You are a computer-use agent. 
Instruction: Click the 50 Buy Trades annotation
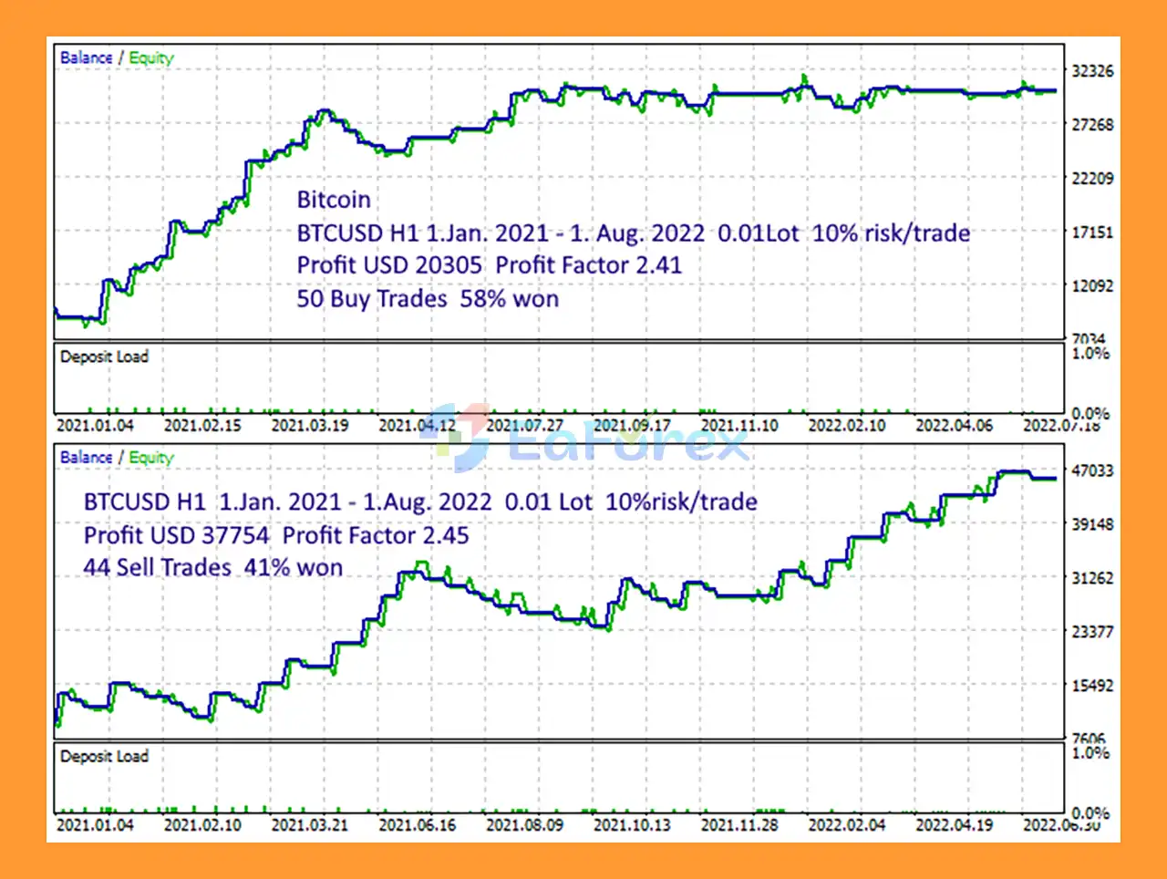coord(372,299)
